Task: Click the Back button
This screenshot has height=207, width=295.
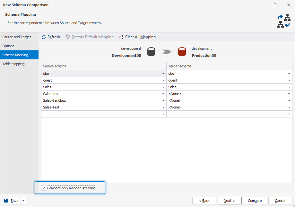Action: click(204, 200)
